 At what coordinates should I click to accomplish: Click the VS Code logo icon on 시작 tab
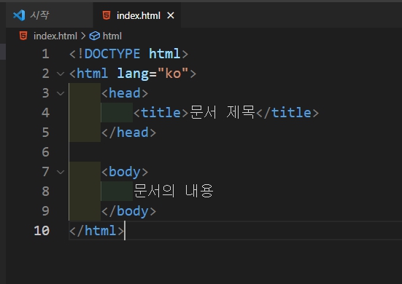[19, 15]
